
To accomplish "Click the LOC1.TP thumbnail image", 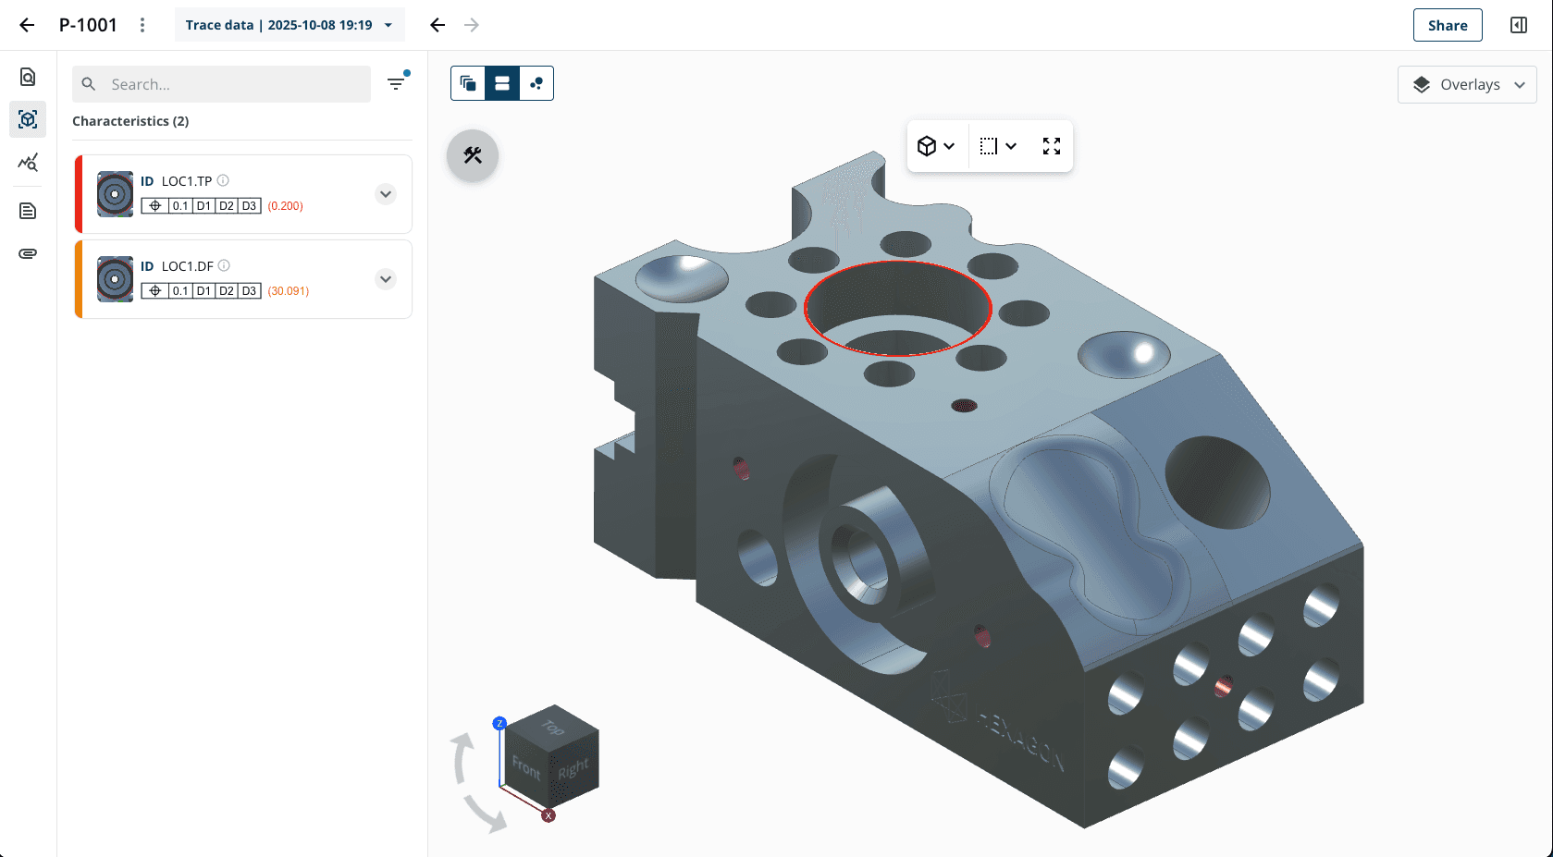I will [x=115, y=194].
